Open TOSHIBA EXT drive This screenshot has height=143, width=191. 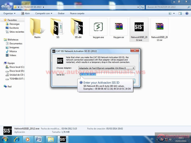coord(17,79)
